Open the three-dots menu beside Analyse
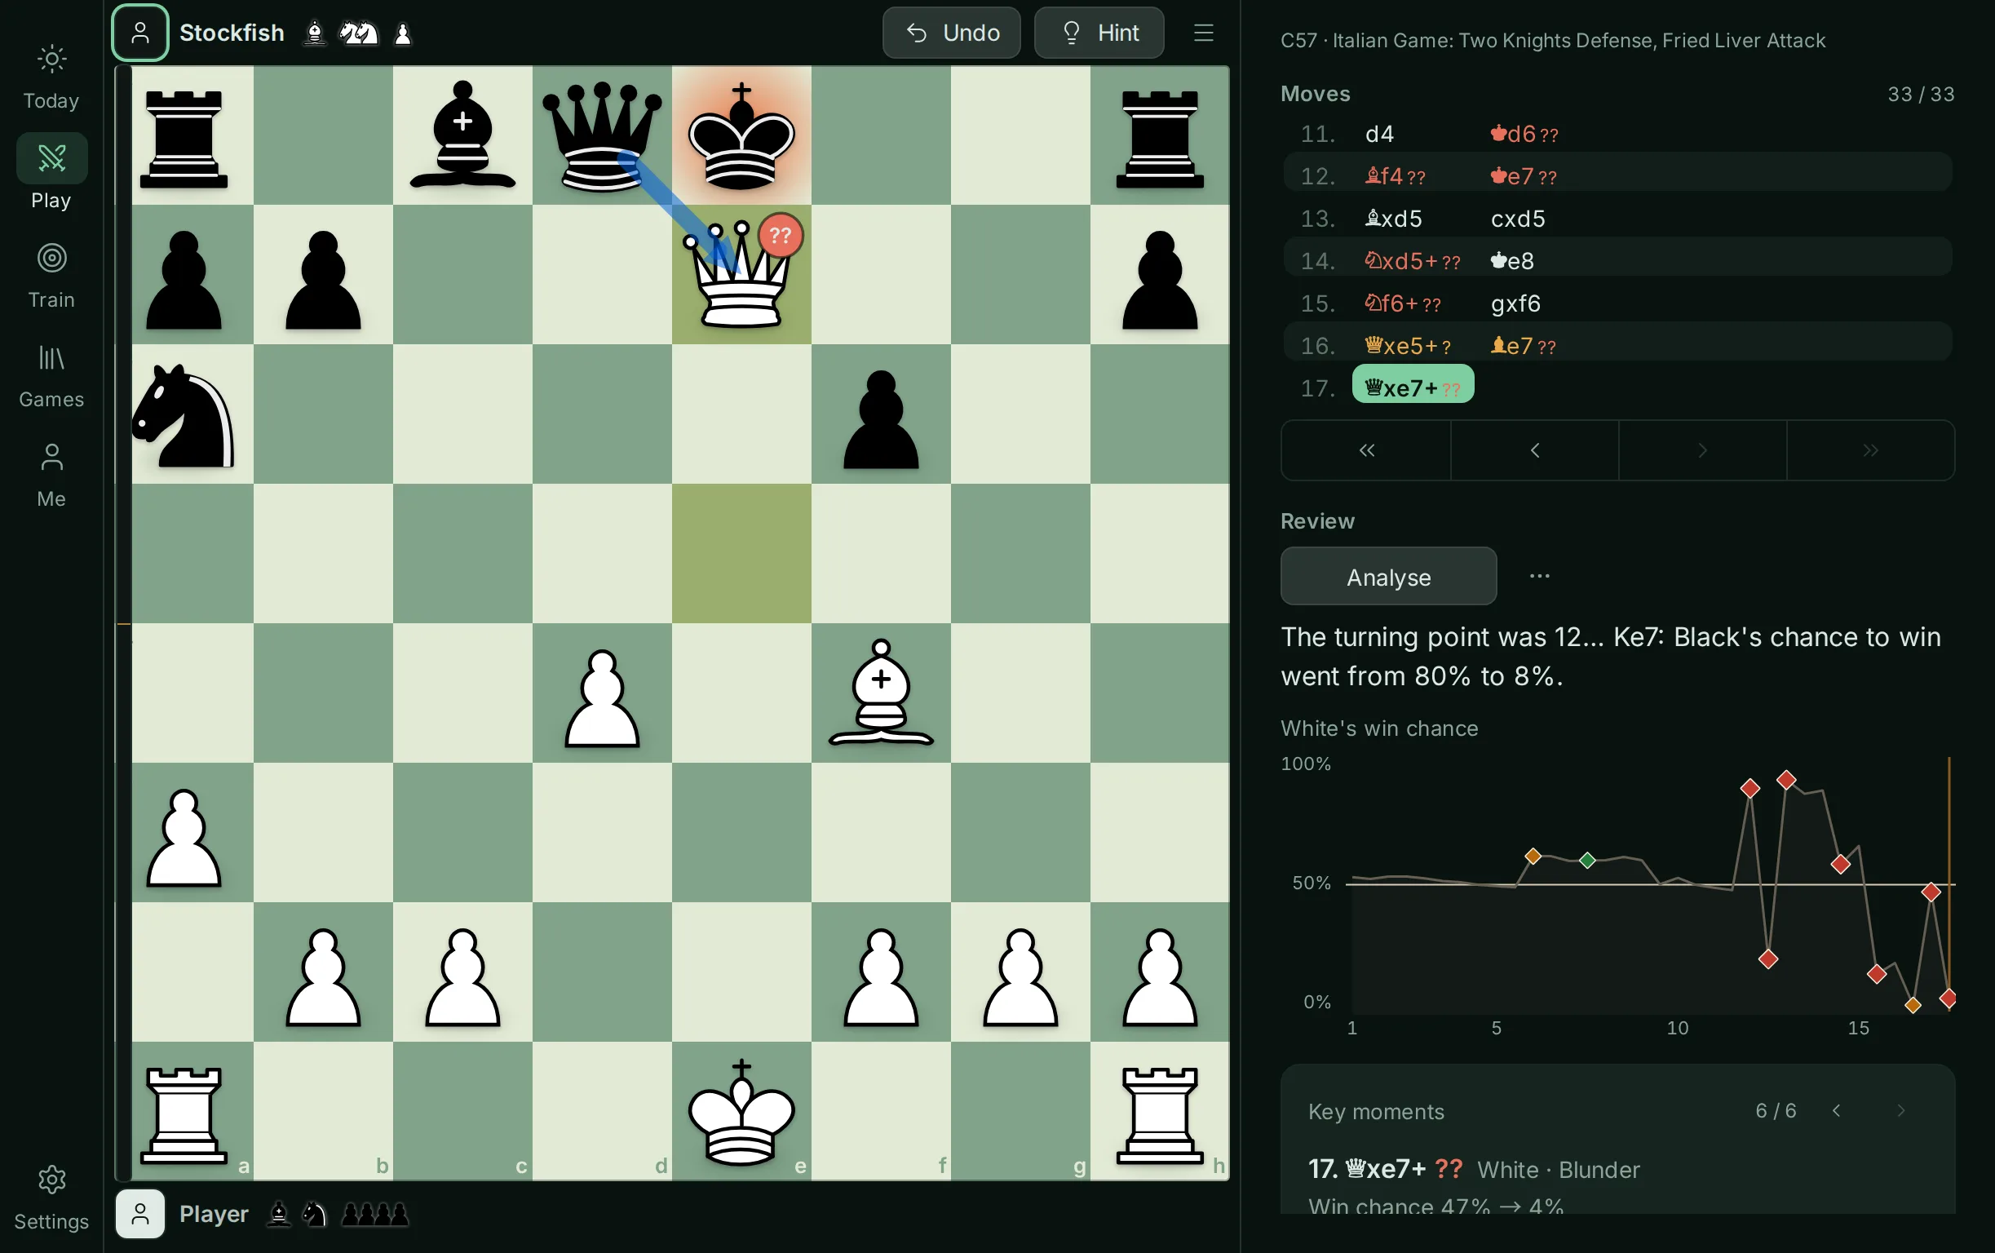The image size is (1995, 1253). pos(1538,576)
